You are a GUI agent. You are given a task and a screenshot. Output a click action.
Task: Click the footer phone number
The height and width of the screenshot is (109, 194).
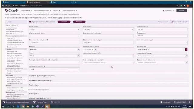tap(180, 102)
